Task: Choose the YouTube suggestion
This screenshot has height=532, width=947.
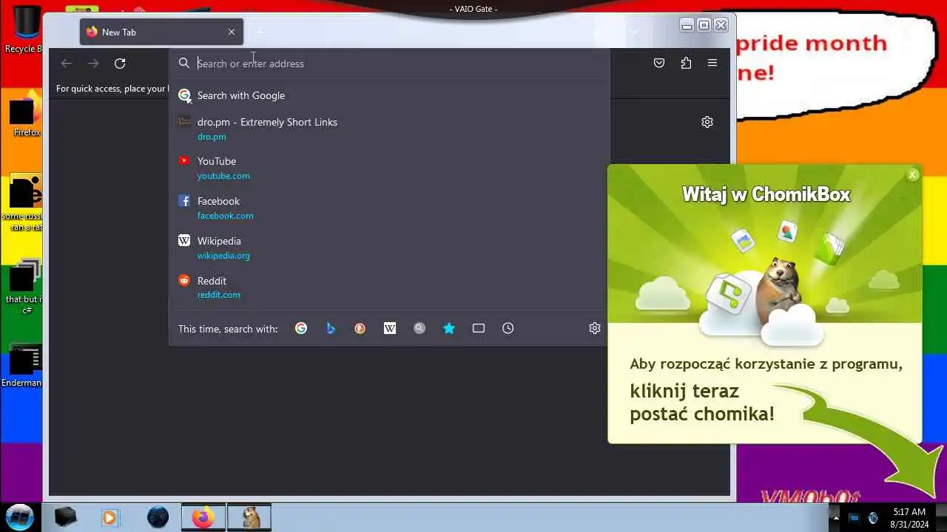Action: tap(389, 168)
